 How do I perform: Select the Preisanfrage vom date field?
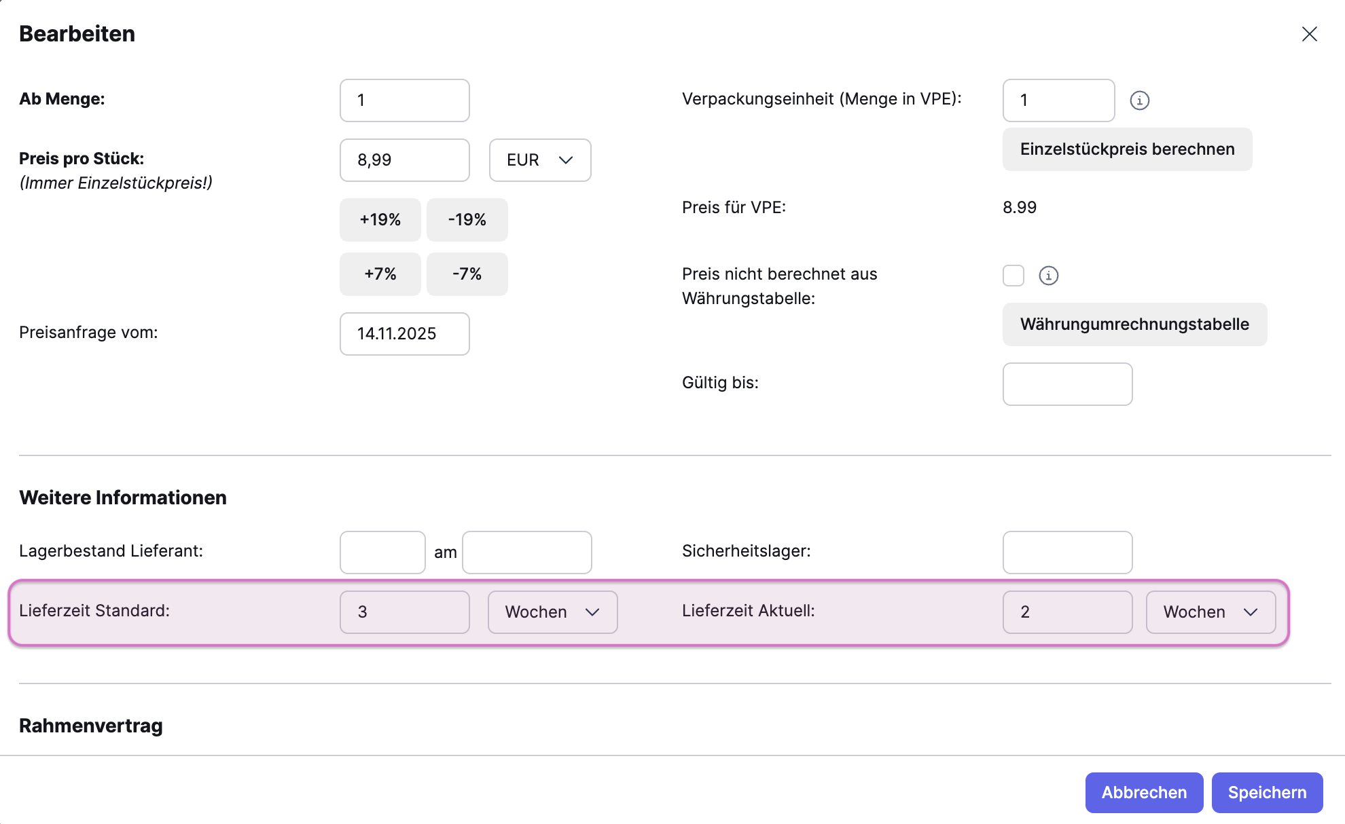click(404, 334)
